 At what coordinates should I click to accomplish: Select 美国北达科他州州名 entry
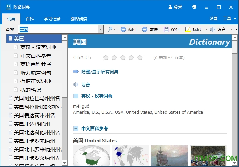(x=37, y=132)
